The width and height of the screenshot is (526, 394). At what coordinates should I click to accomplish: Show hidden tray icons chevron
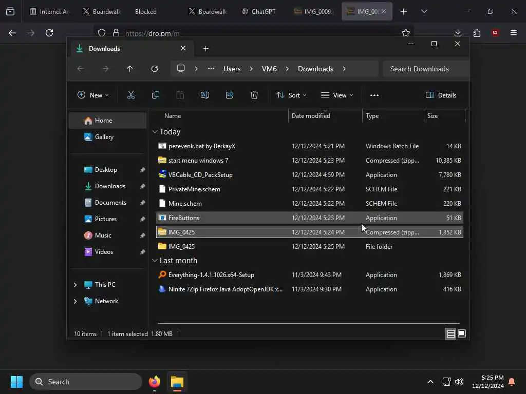tap(430, 382)
